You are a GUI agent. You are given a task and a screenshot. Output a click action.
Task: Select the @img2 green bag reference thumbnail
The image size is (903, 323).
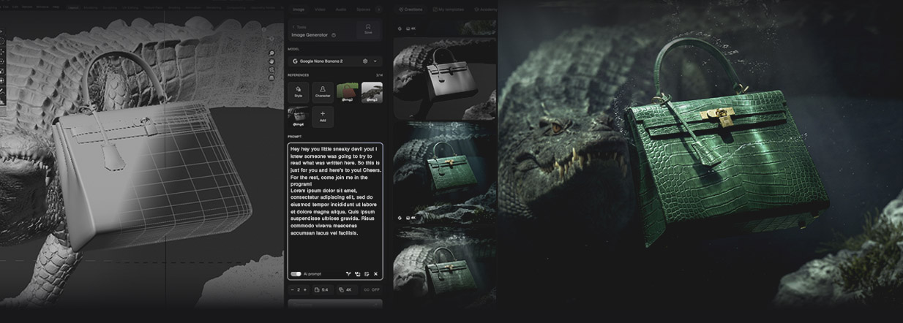(x=347, y=92)
